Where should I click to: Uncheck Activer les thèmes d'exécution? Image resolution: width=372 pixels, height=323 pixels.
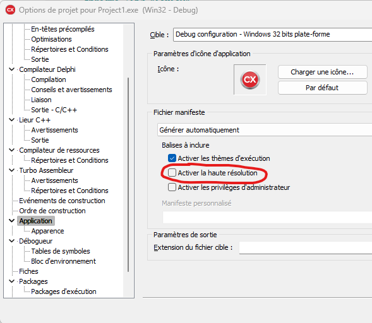click(172, 158)
